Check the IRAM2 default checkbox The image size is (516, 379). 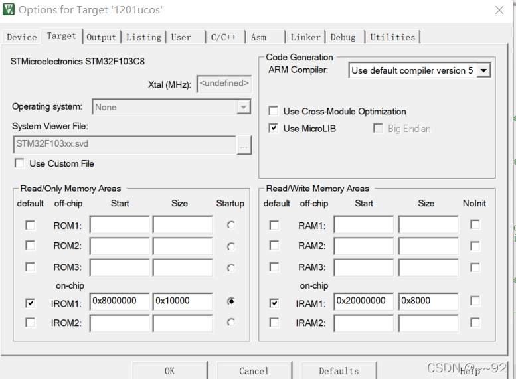coord(274,323)
